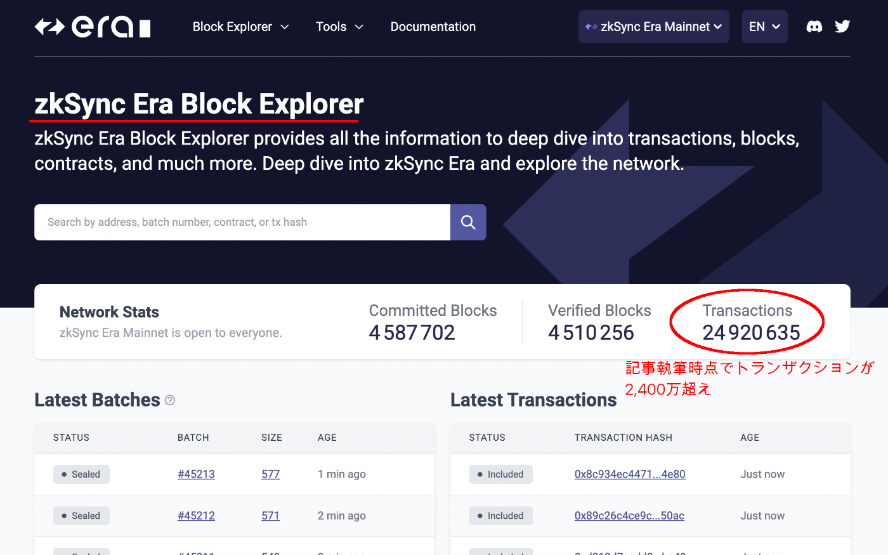Click the search magnifier button

click(468, 222)
